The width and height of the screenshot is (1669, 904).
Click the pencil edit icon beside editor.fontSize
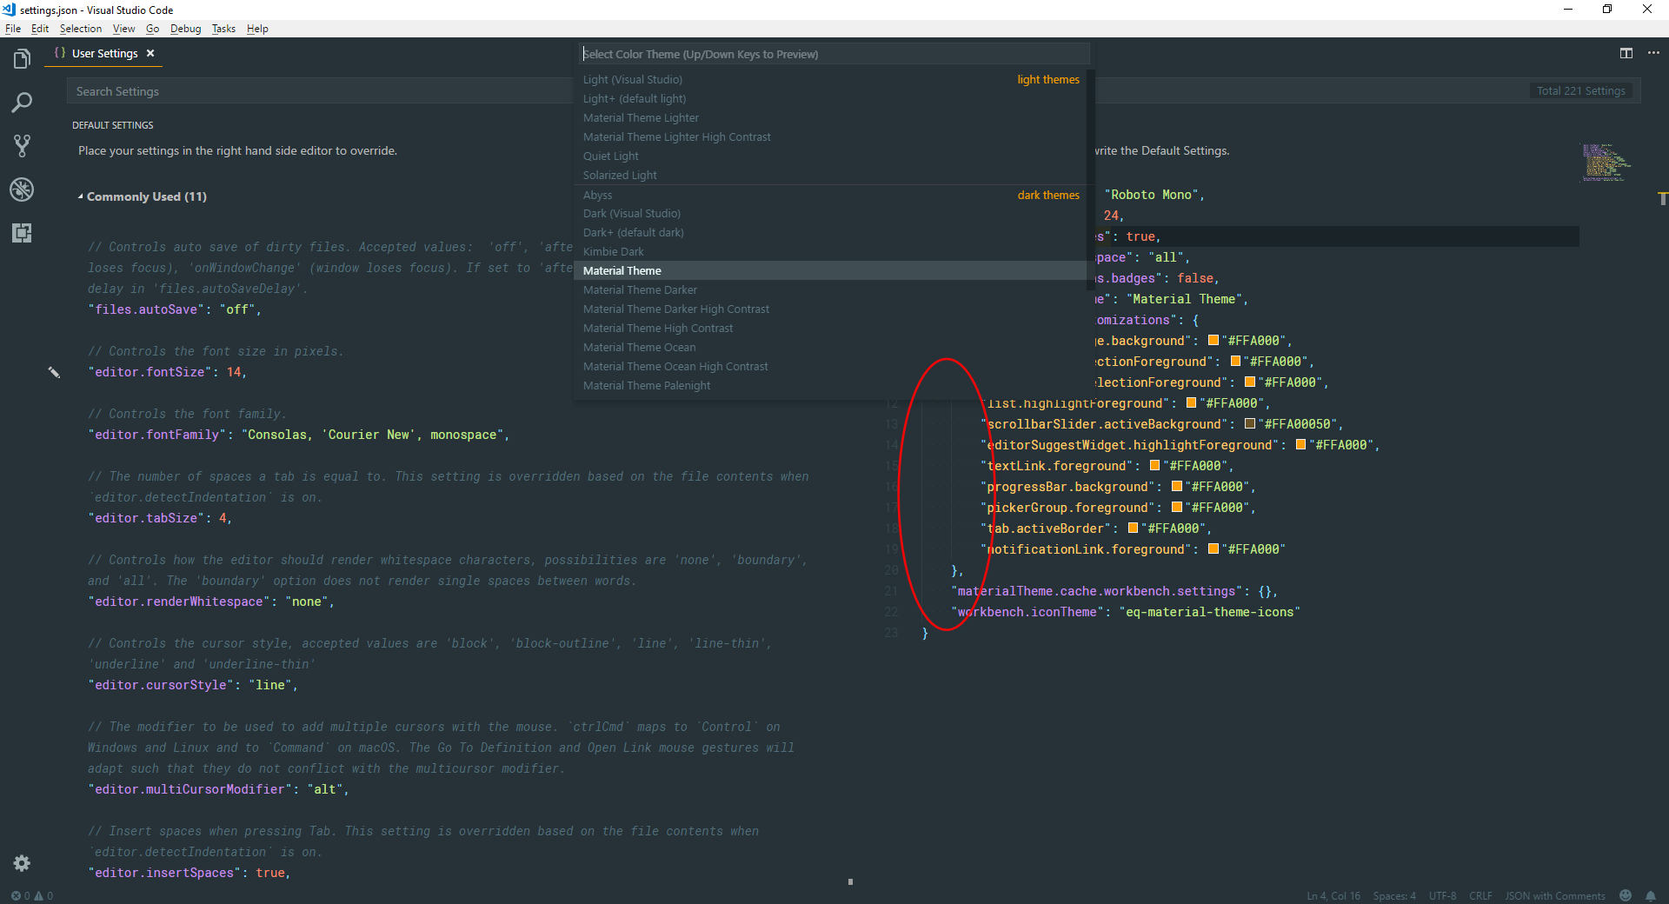(54, 372)
